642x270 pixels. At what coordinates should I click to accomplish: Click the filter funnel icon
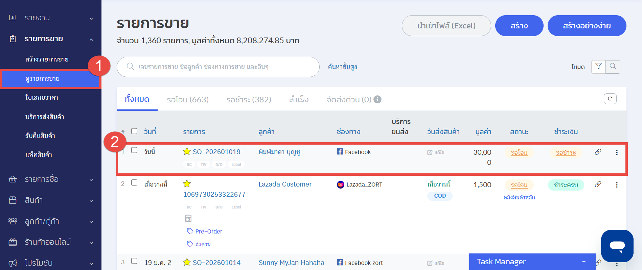598,67
